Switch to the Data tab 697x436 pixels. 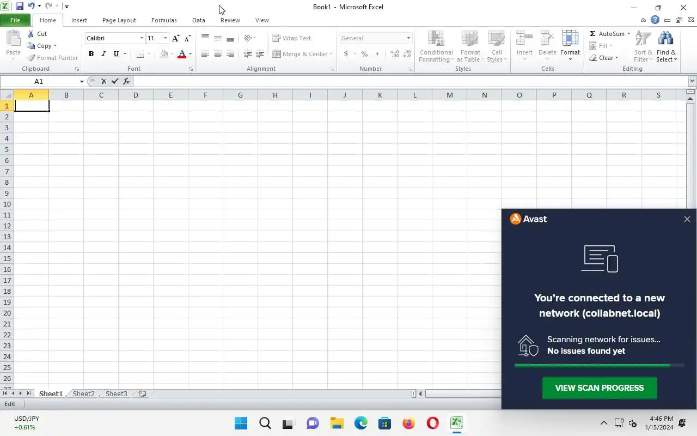click(x=198, y=20)
